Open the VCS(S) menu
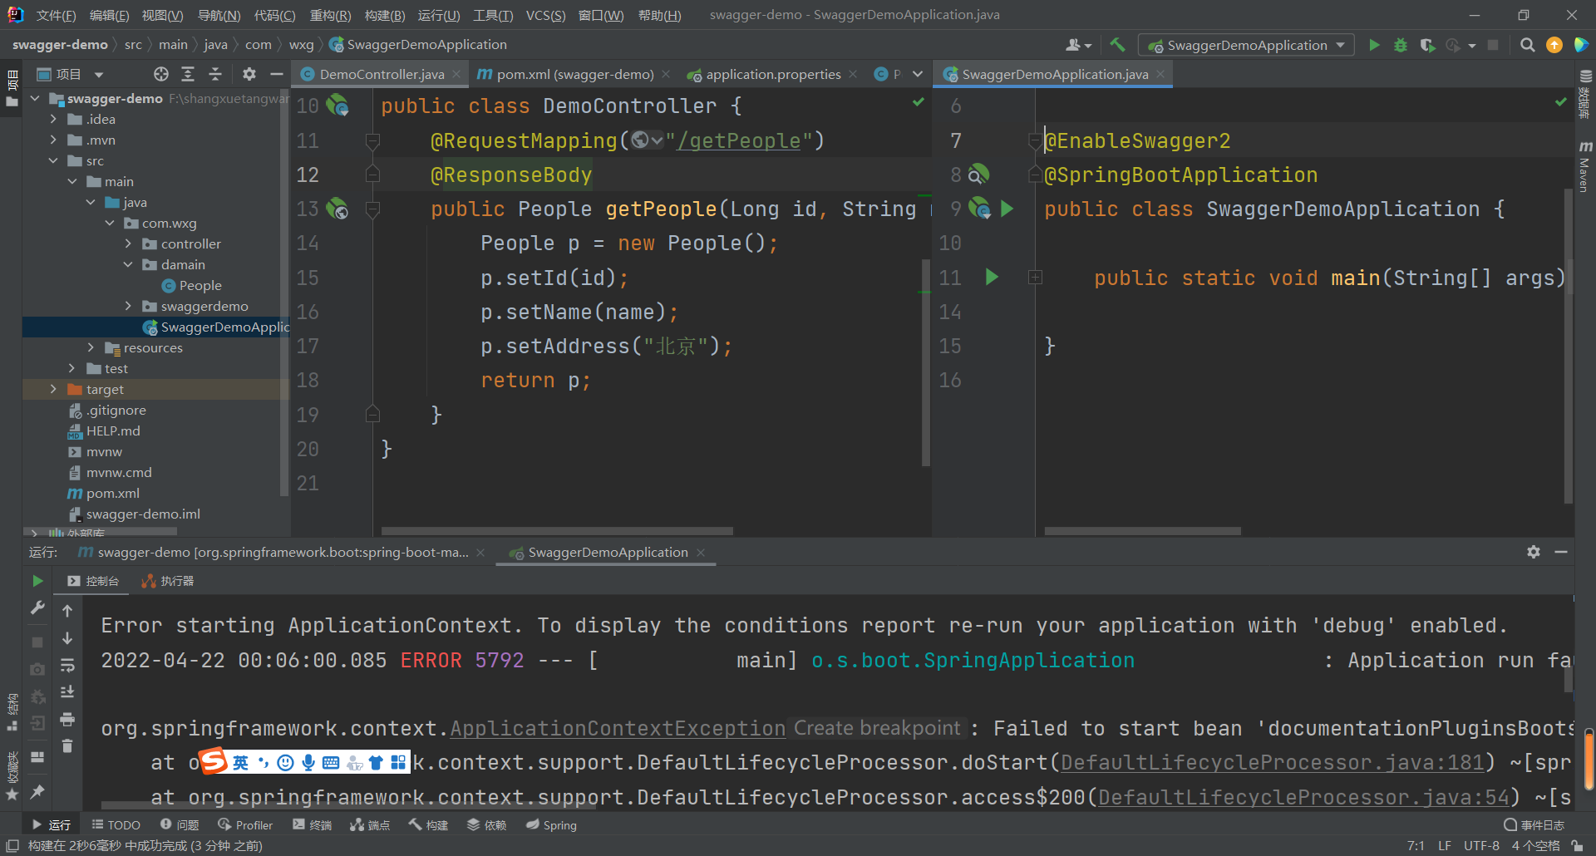1596x856 pixels. (545, 15)
